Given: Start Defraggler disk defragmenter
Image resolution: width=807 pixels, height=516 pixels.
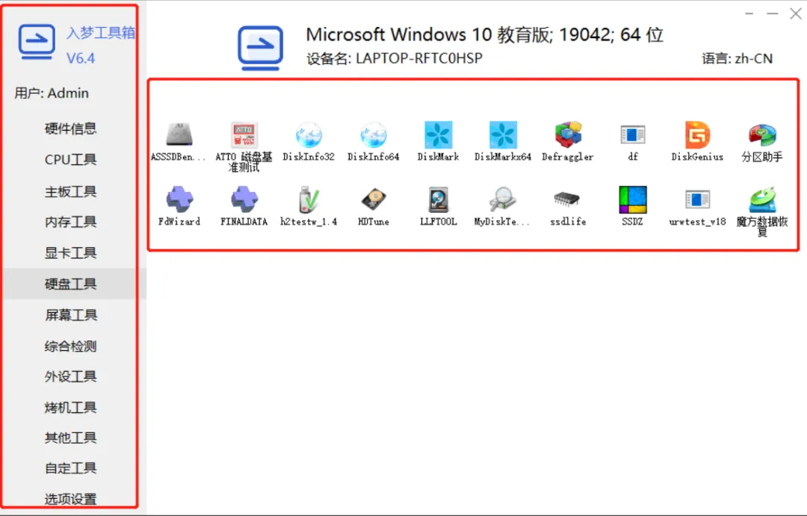Looking at the screenshot, I should click(x=568, y=135).
